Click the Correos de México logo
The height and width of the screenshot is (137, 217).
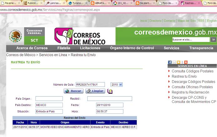coord(80,36)
